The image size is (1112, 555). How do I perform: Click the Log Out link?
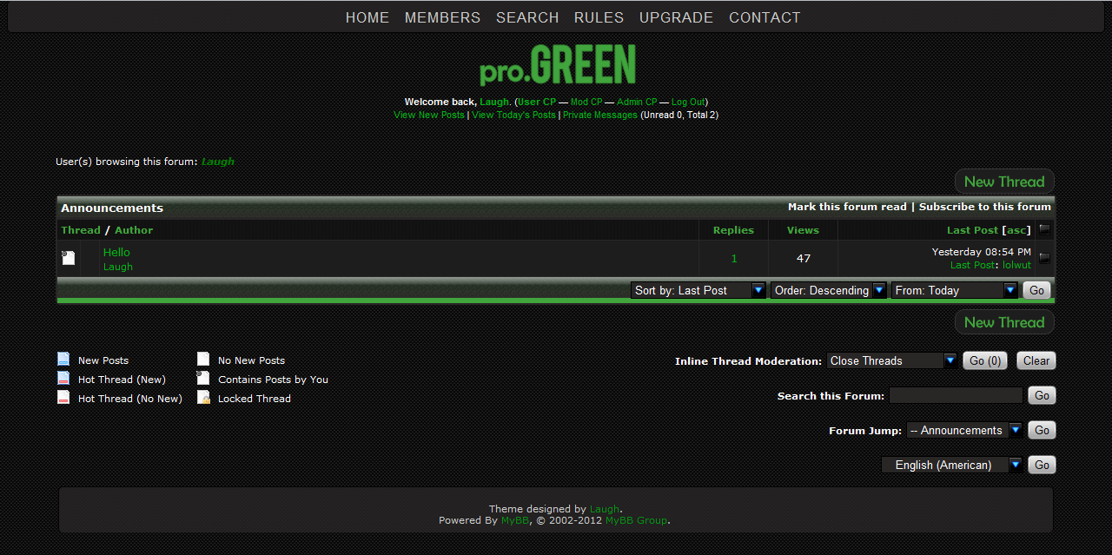coord(688,102)
